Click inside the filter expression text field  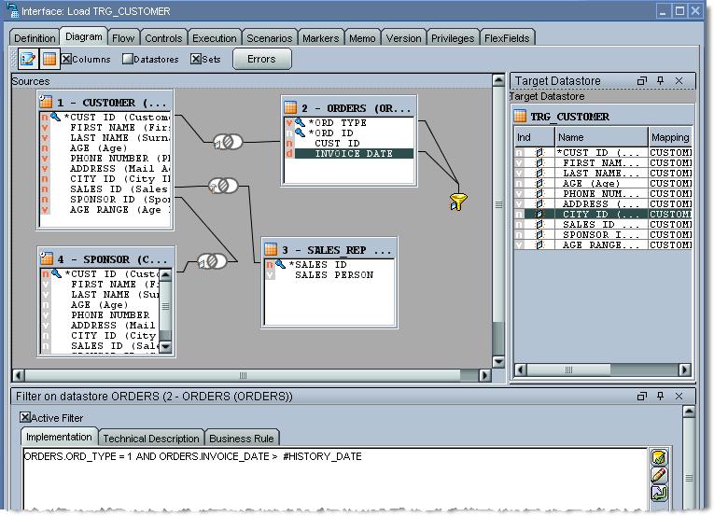click(335, 478)
